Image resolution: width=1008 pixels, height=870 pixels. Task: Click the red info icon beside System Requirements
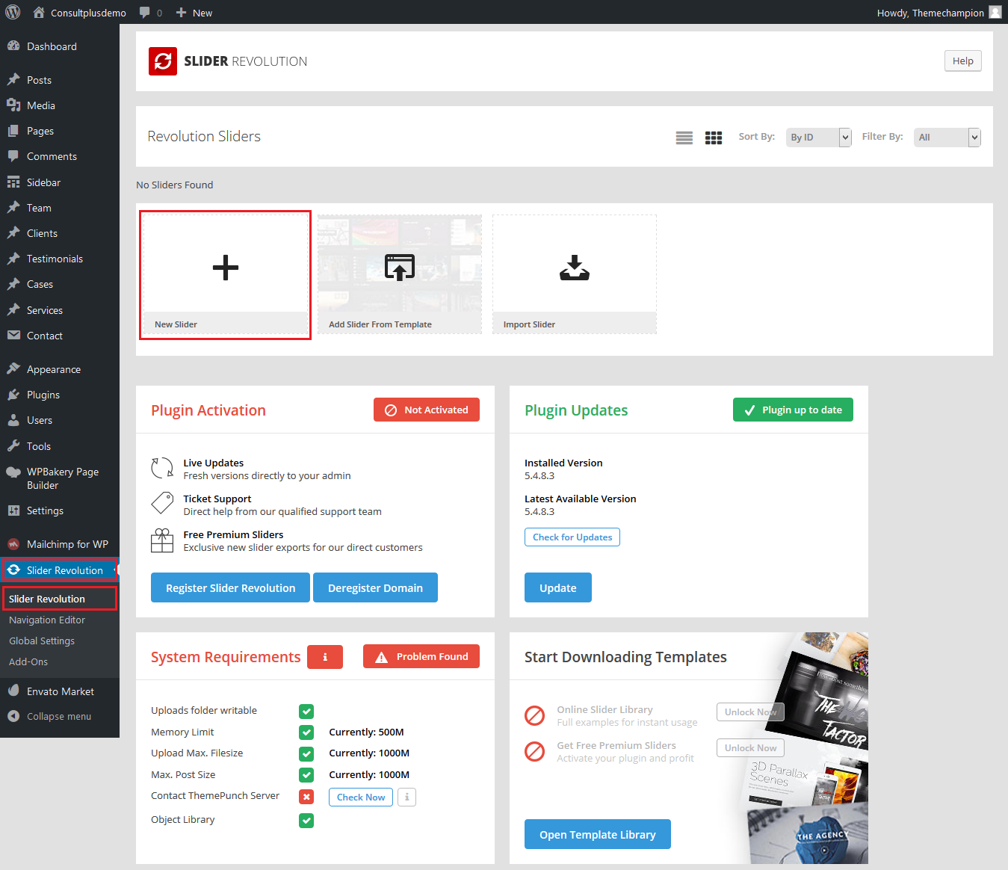pyautogui.click(x=325, y=657)
